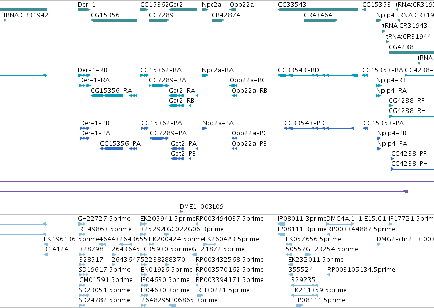Select the CG7289 gene bar
This screenshot has width=434, height=308.
159,20
